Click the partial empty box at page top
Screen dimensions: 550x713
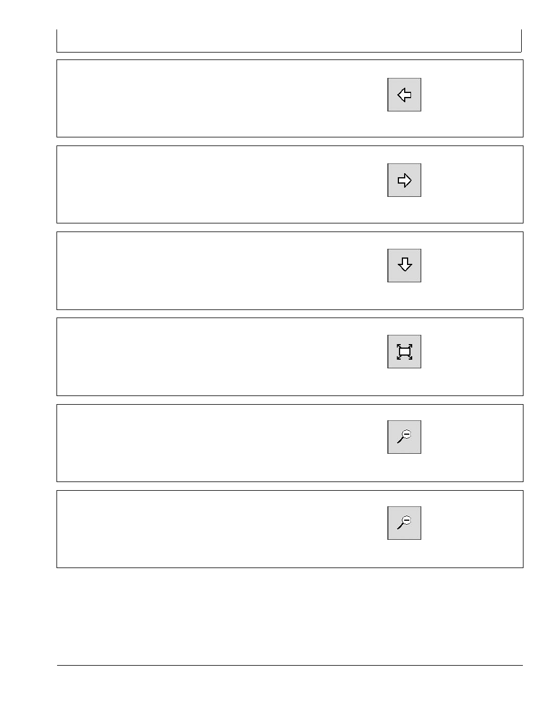[x=289, y=41]
